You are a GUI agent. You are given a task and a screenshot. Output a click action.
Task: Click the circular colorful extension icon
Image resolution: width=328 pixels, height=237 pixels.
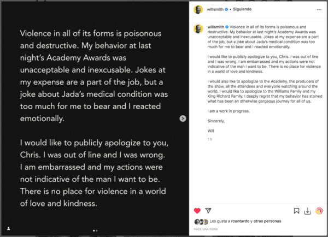pyautogui.click(x=318, y=211)
